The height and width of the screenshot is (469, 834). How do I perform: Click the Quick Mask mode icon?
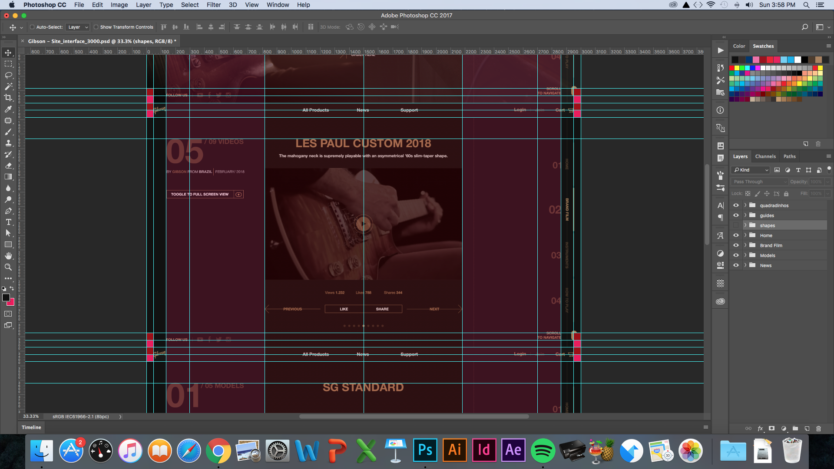point(8,314)
